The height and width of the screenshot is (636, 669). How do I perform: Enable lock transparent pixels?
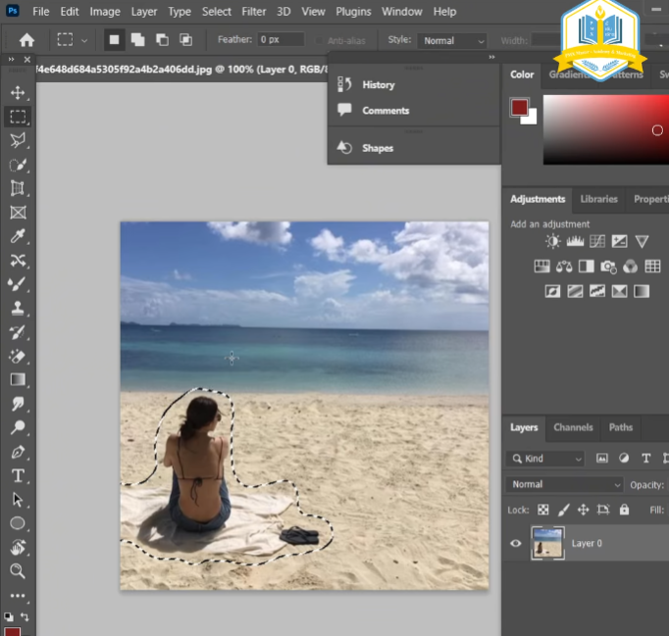(542, 510)
